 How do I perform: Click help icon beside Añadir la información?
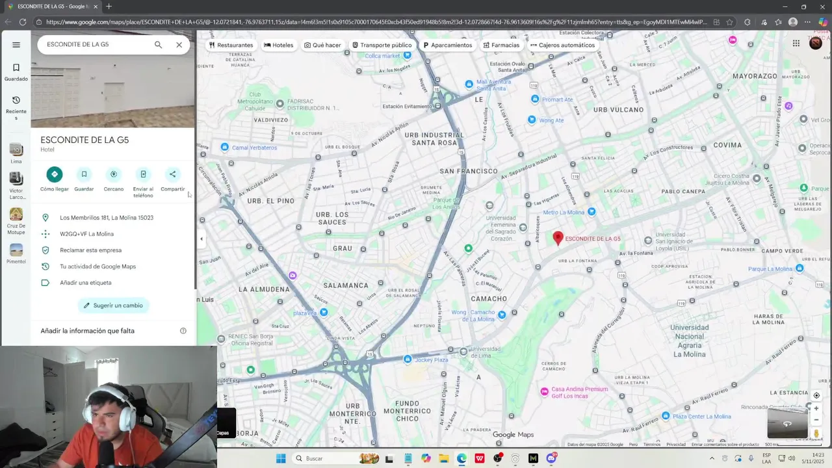pos(183,331)
